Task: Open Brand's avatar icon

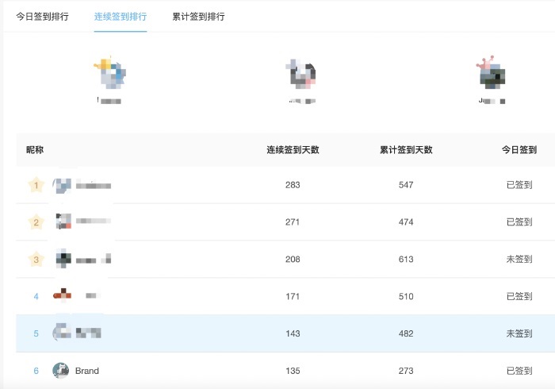Action: click(x=61, y=371)
